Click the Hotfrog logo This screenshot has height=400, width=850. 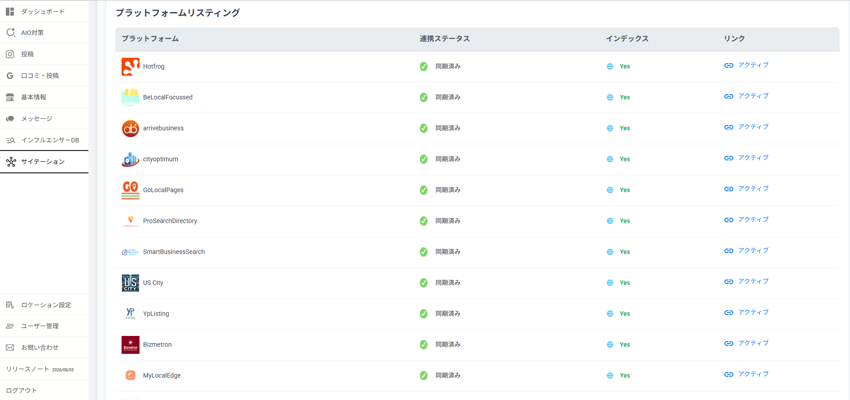131,67
